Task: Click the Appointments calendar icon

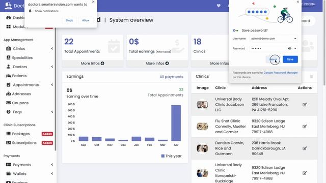Action: [8, 85]
